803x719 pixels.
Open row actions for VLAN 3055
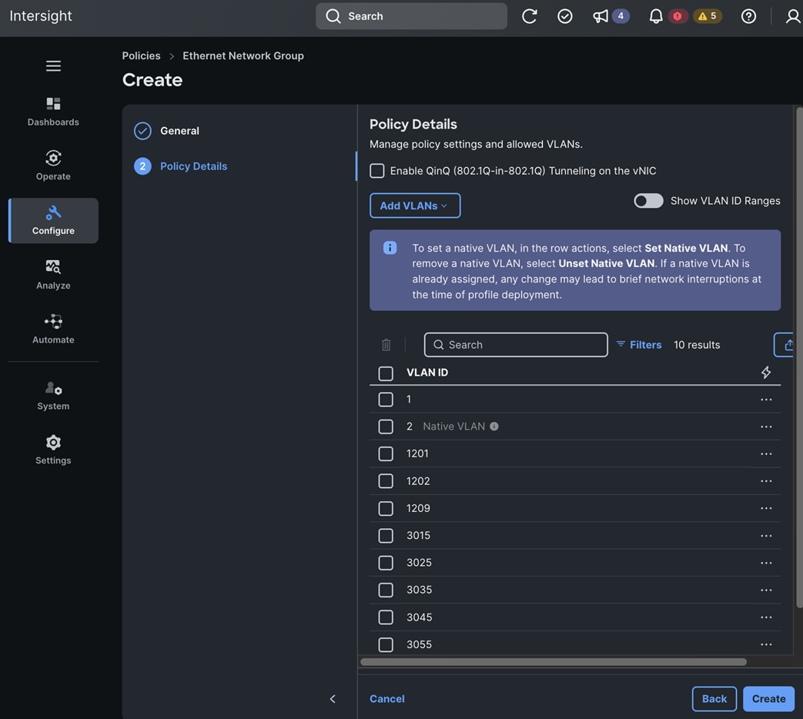coord(765,644)
